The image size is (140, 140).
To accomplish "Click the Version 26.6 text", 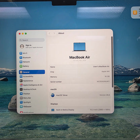I will pos(105,95).
